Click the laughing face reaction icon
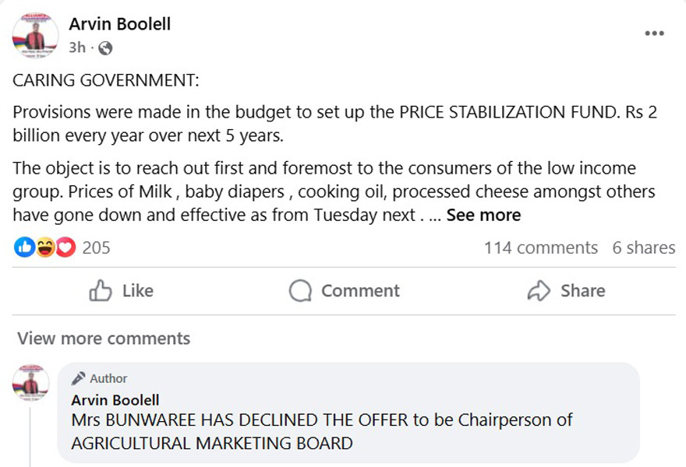686x467 pixels. coord(45,248)
